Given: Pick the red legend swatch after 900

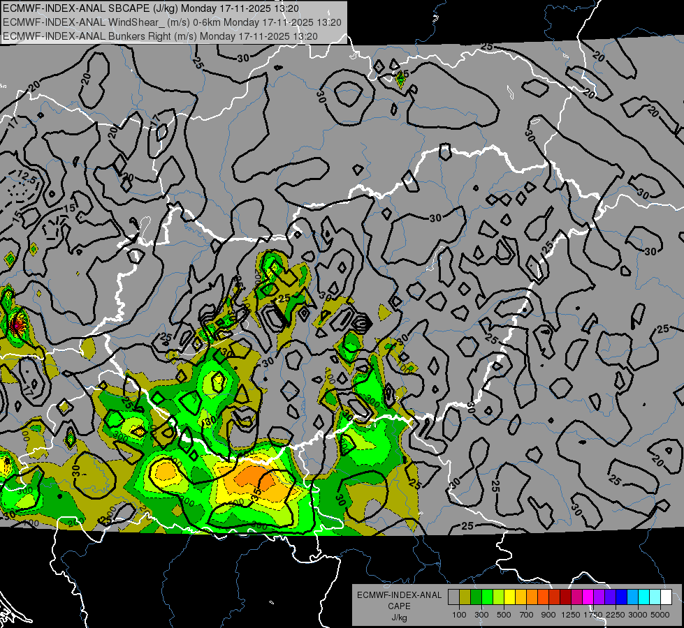Looking at the screenshot, I should tap(555, 597).
